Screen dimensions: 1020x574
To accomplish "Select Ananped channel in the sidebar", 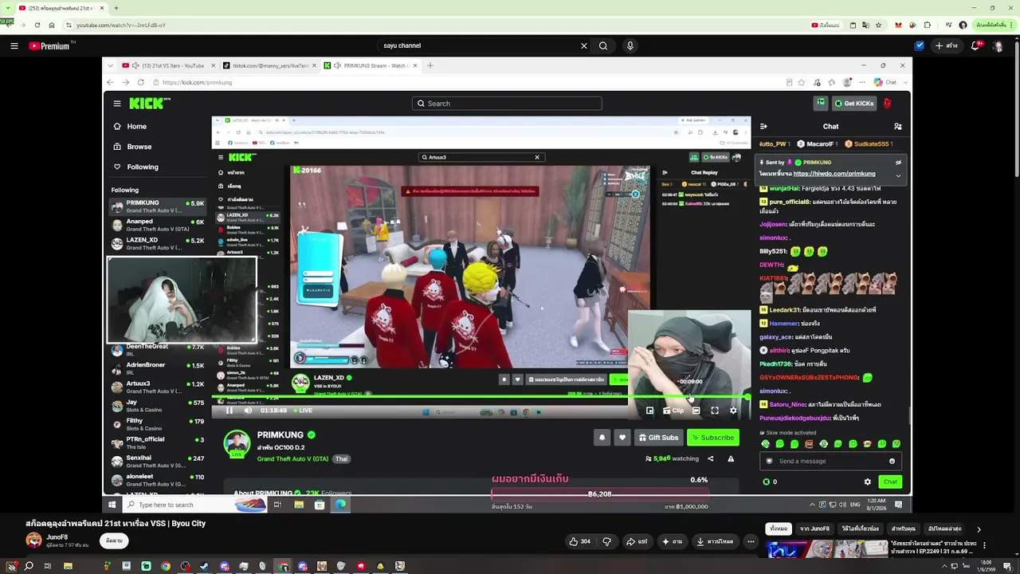I will pos(158,225).
